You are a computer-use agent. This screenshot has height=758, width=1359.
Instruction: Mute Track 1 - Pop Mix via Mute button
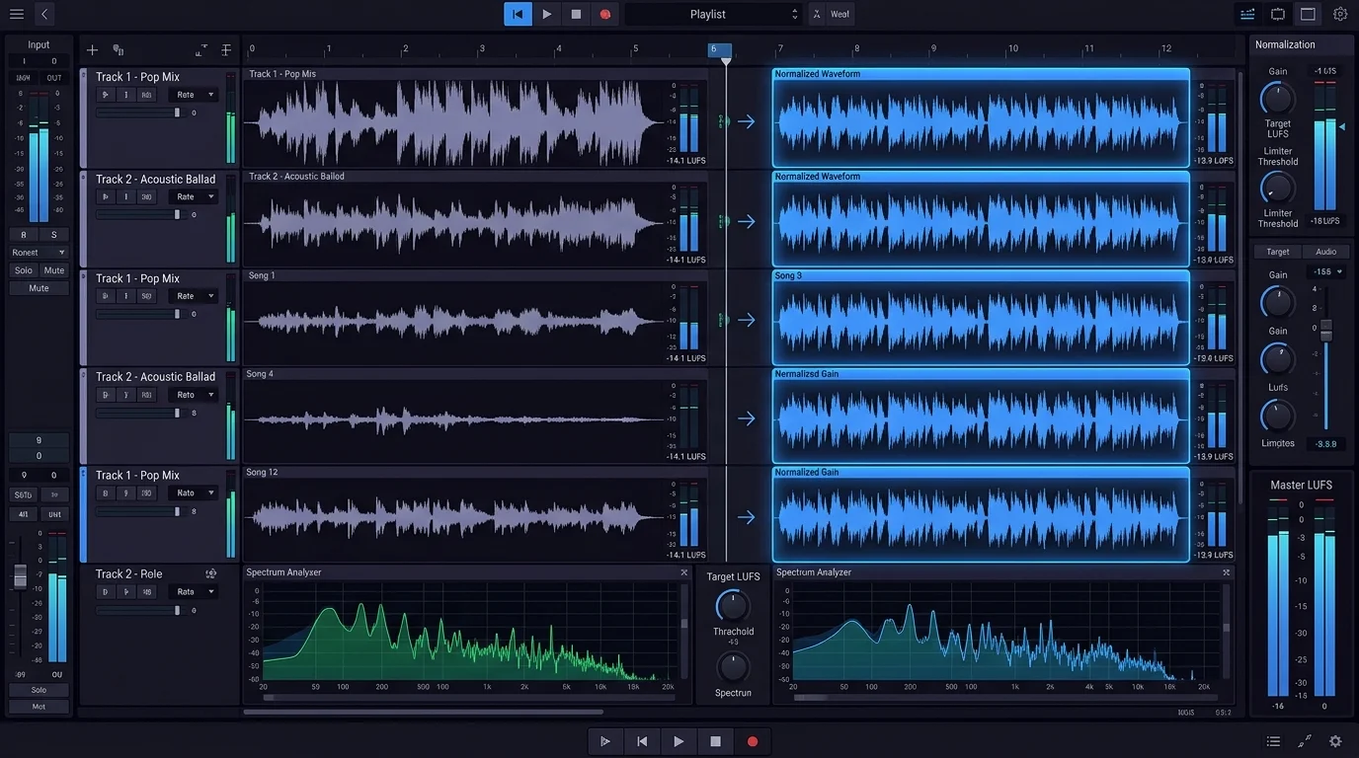coord(39,287)
